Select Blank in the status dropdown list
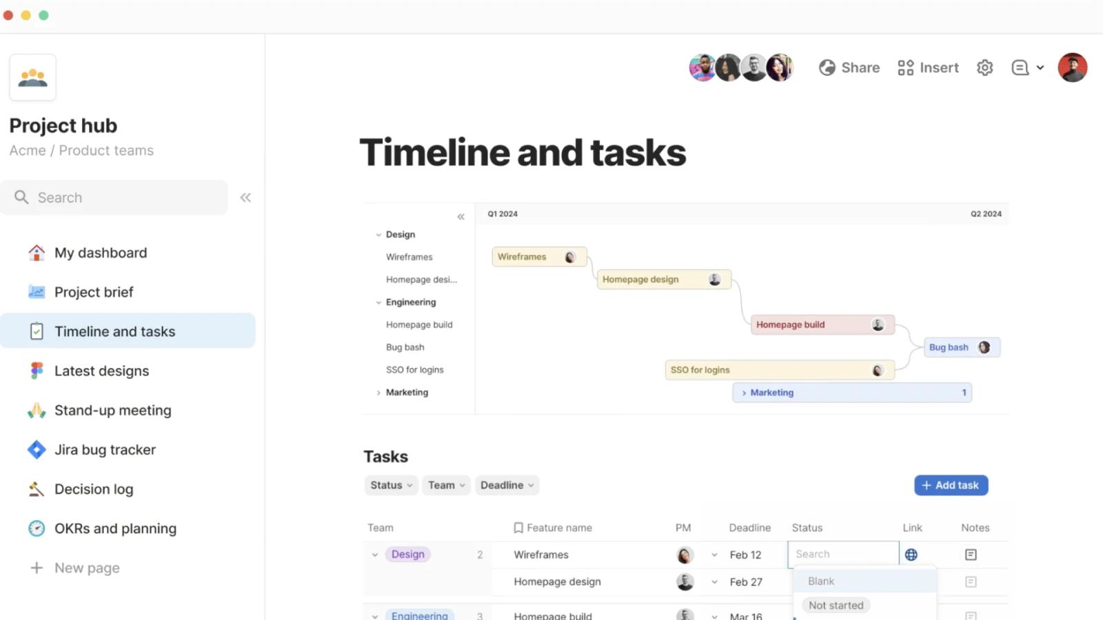The width and height of the screenshot is (1103, 620). (x=865, y=581)
